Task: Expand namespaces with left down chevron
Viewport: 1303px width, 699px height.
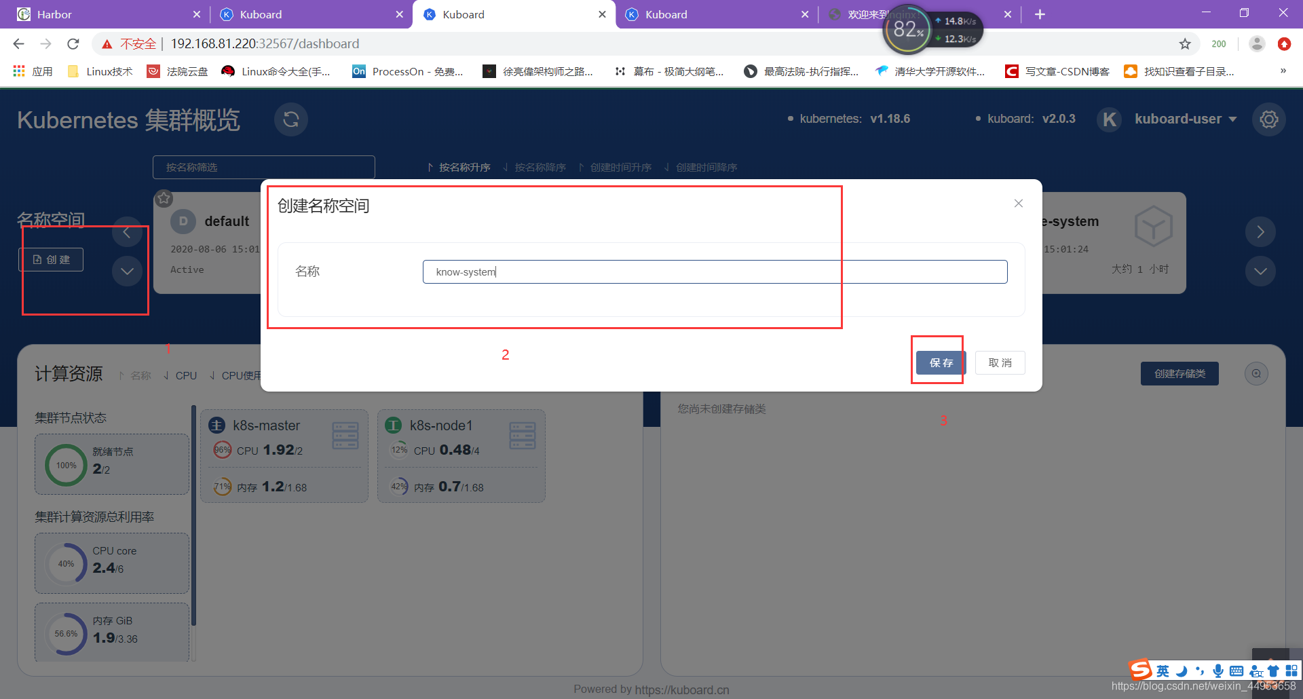Action: (127, 271)
